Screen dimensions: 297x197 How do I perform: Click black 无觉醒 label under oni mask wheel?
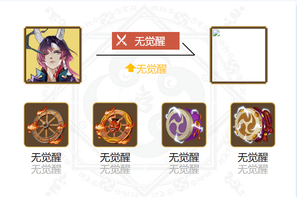point(115,157)
